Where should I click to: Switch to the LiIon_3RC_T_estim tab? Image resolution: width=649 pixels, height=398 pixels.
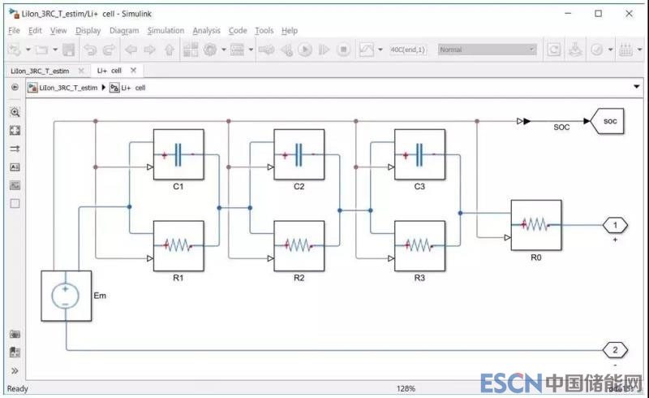point(41,71)
